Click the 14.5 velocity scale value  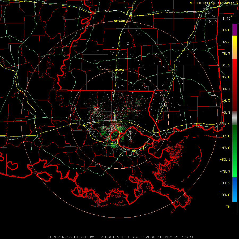[x=226, y=101]
